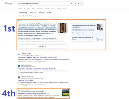Select the All results tab

(x=24, y=9)
